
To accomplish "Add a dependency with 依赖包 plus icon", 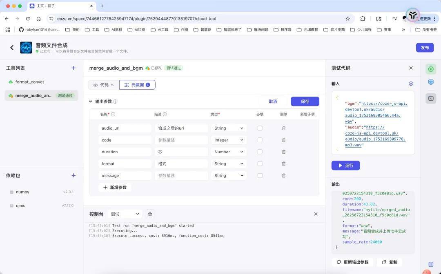I will click(x=73, y=175).
